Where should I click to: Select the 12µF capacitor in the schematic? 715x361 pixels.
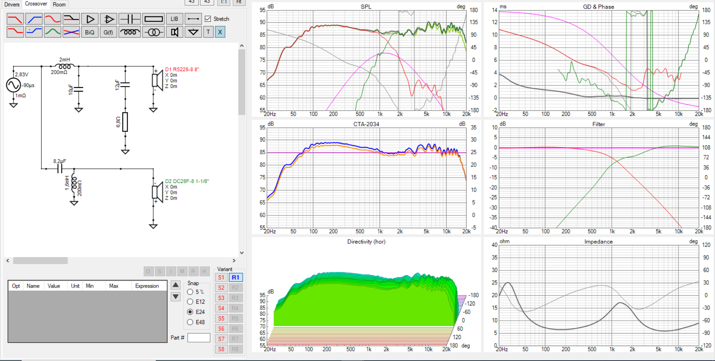pyautogui.click(x=125, y=85)
